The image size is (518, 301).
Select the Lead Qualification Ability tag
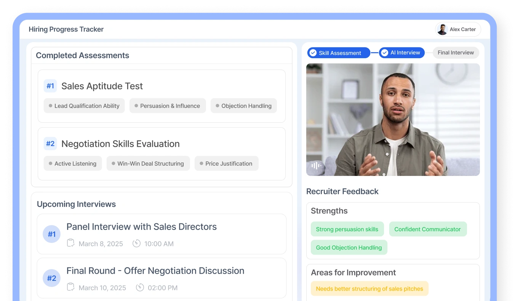84,106
